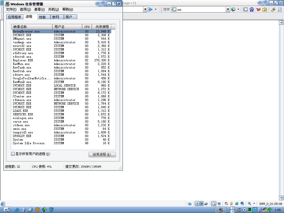Sort by 映像名称 column header
This screenshot has width=284, height=213.
[x=32, y=27]
